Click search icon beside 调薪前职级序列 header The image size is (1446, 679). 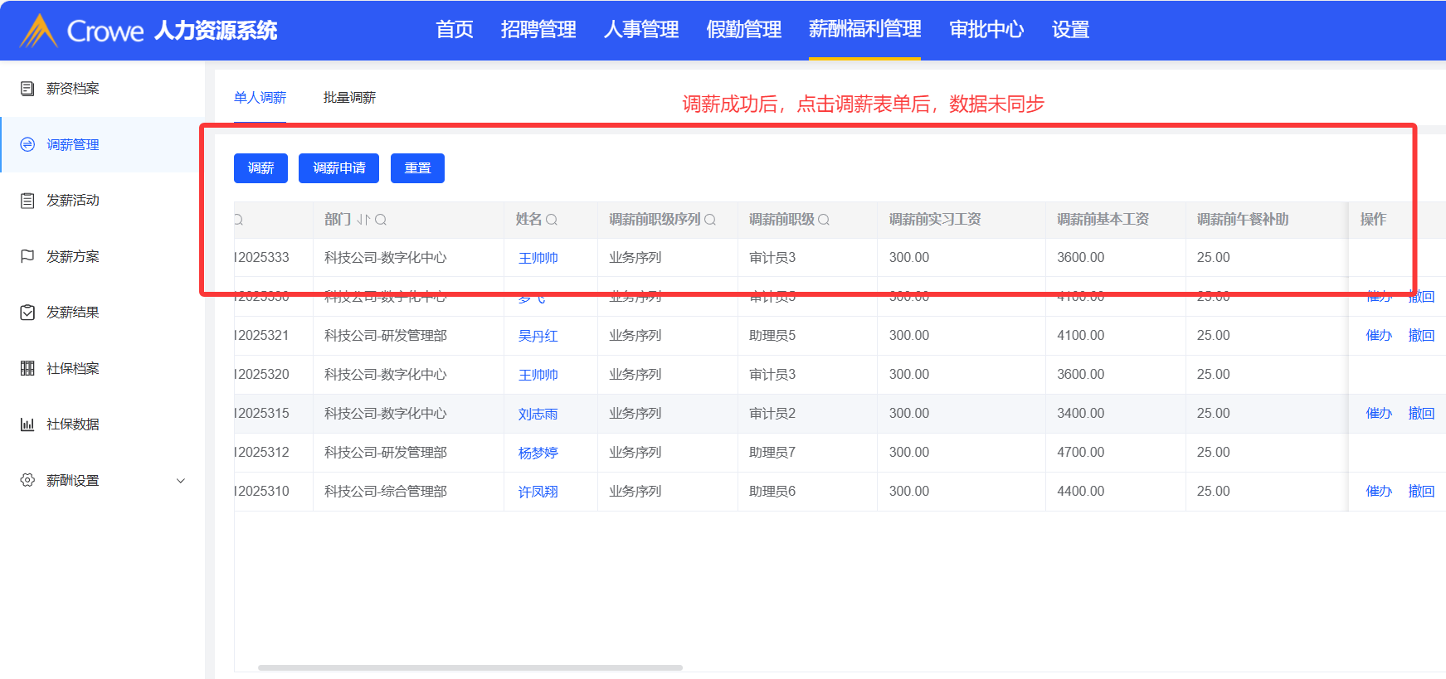[710, 220]
